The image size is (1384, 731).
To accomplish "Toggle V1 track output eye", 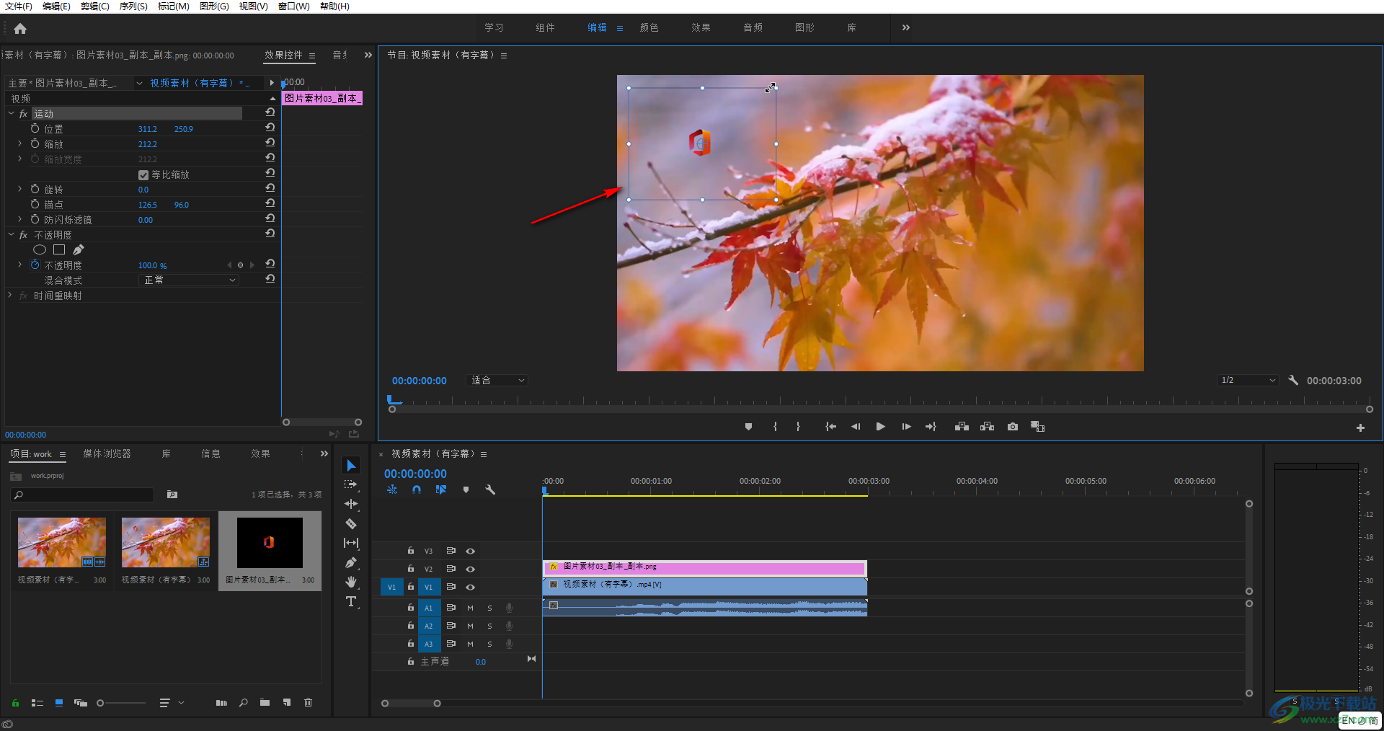I will (470, 587).
